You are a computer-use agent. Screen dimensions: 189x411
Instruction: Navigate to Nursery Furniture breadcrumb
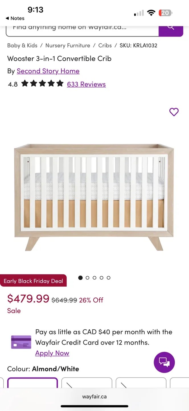68,45
